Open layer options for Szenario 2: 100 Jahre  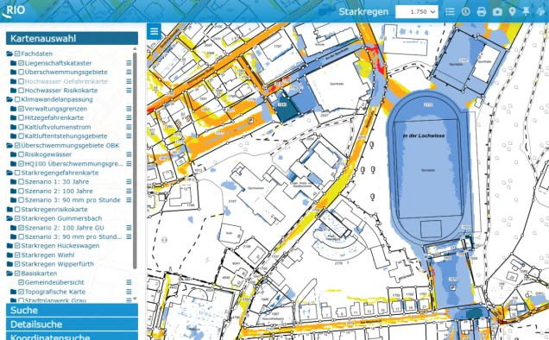tap(129, 191)
